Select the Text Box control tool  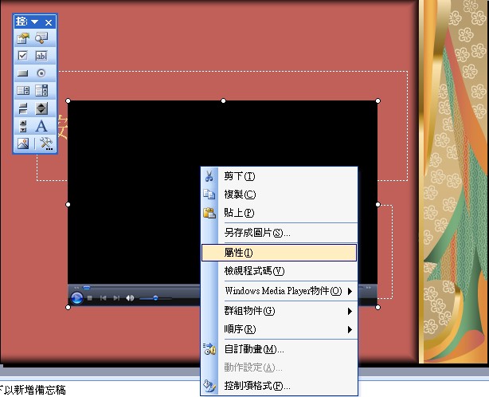[41, 55]
